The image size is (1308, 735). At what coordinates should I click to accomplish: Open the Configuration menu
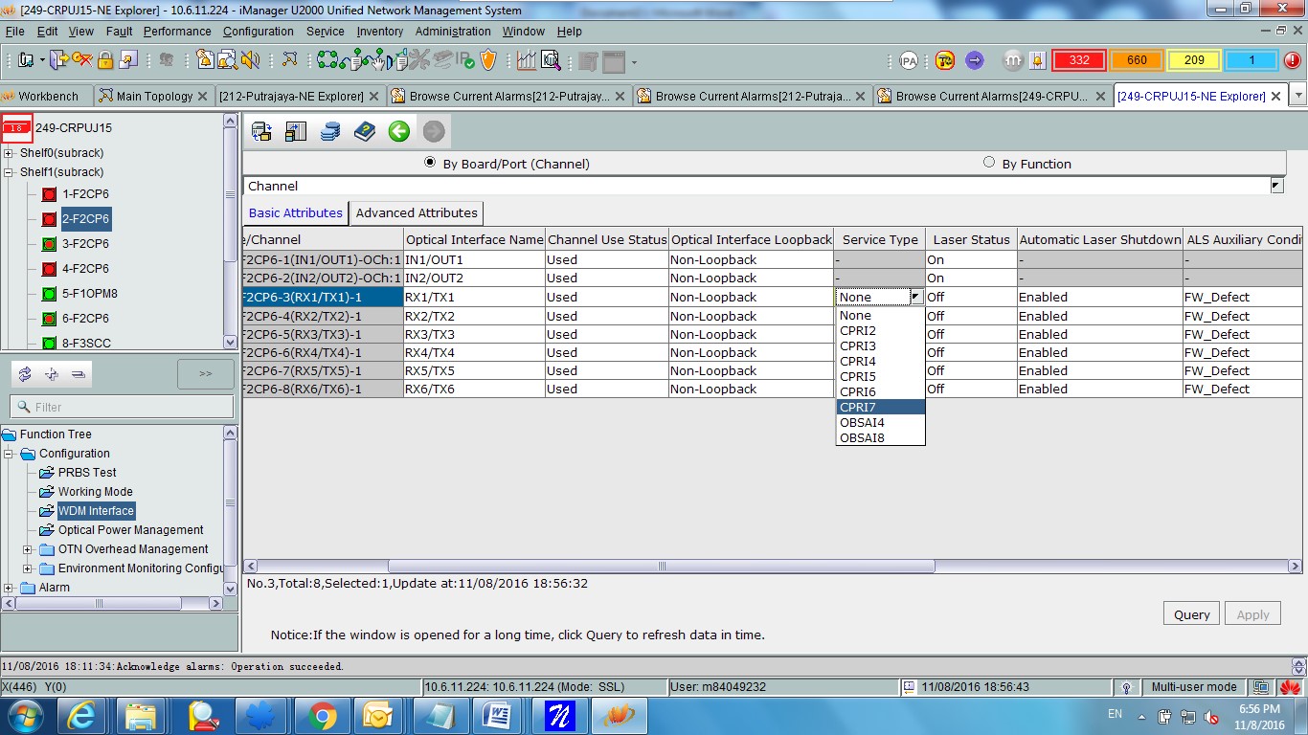259,32
